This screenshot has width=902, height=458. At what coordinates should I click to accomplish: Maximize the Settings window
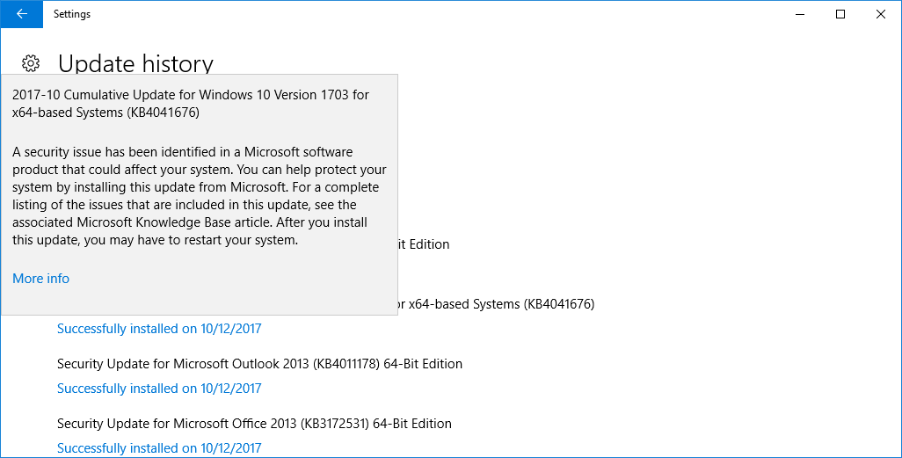[x=840, y=14]
